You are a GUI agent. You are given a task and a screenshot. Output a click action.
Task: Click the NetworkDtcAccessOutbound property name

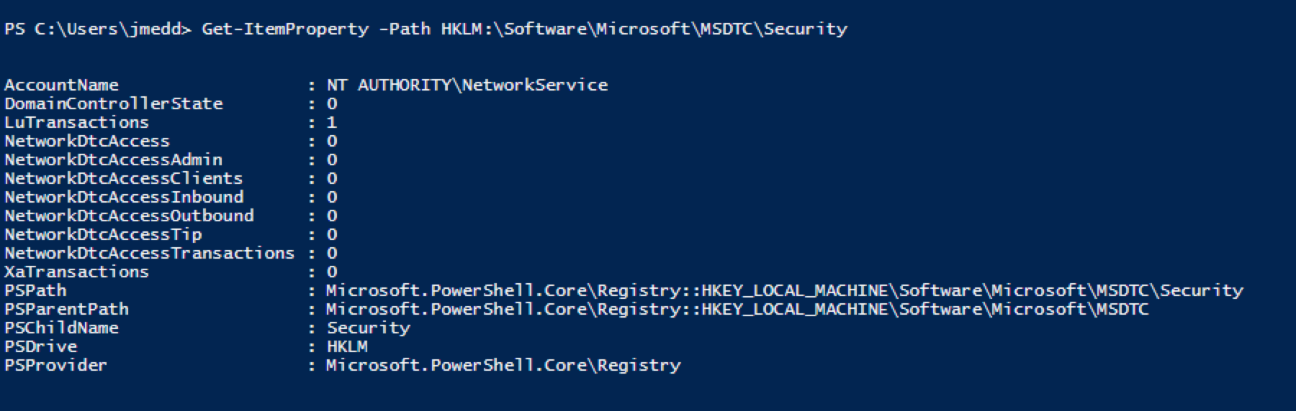pyautogui.click(x=130, y=216)
